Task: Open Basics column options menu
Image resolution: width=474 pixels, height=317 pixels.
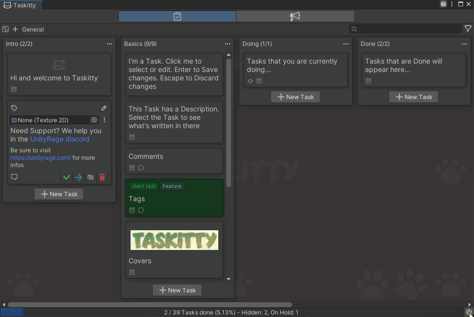Action: tap(228, 44)
